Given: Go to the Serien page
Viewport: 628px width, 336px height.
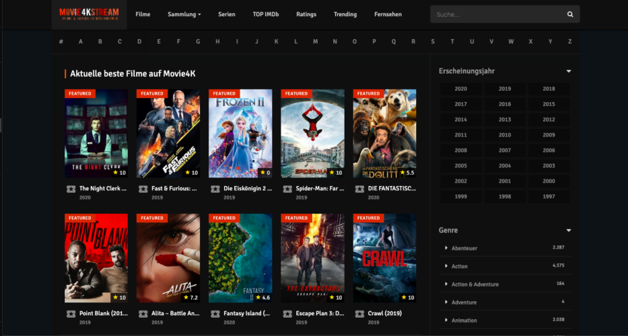Looking at the screenshot, I should (x=227, y=14).
